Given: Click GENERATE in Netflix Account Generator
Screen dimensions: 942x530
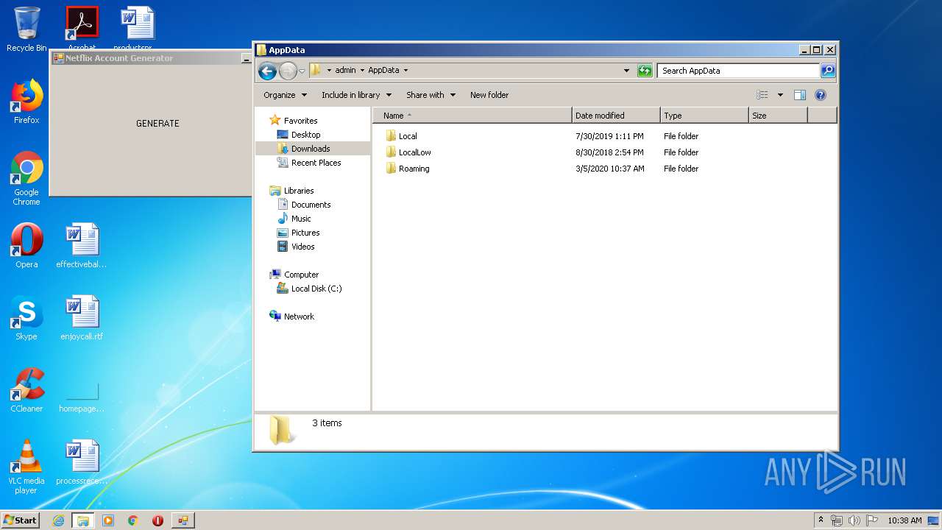Looking at the screenshot, I should pyautogui.click(x=157, y=124).
